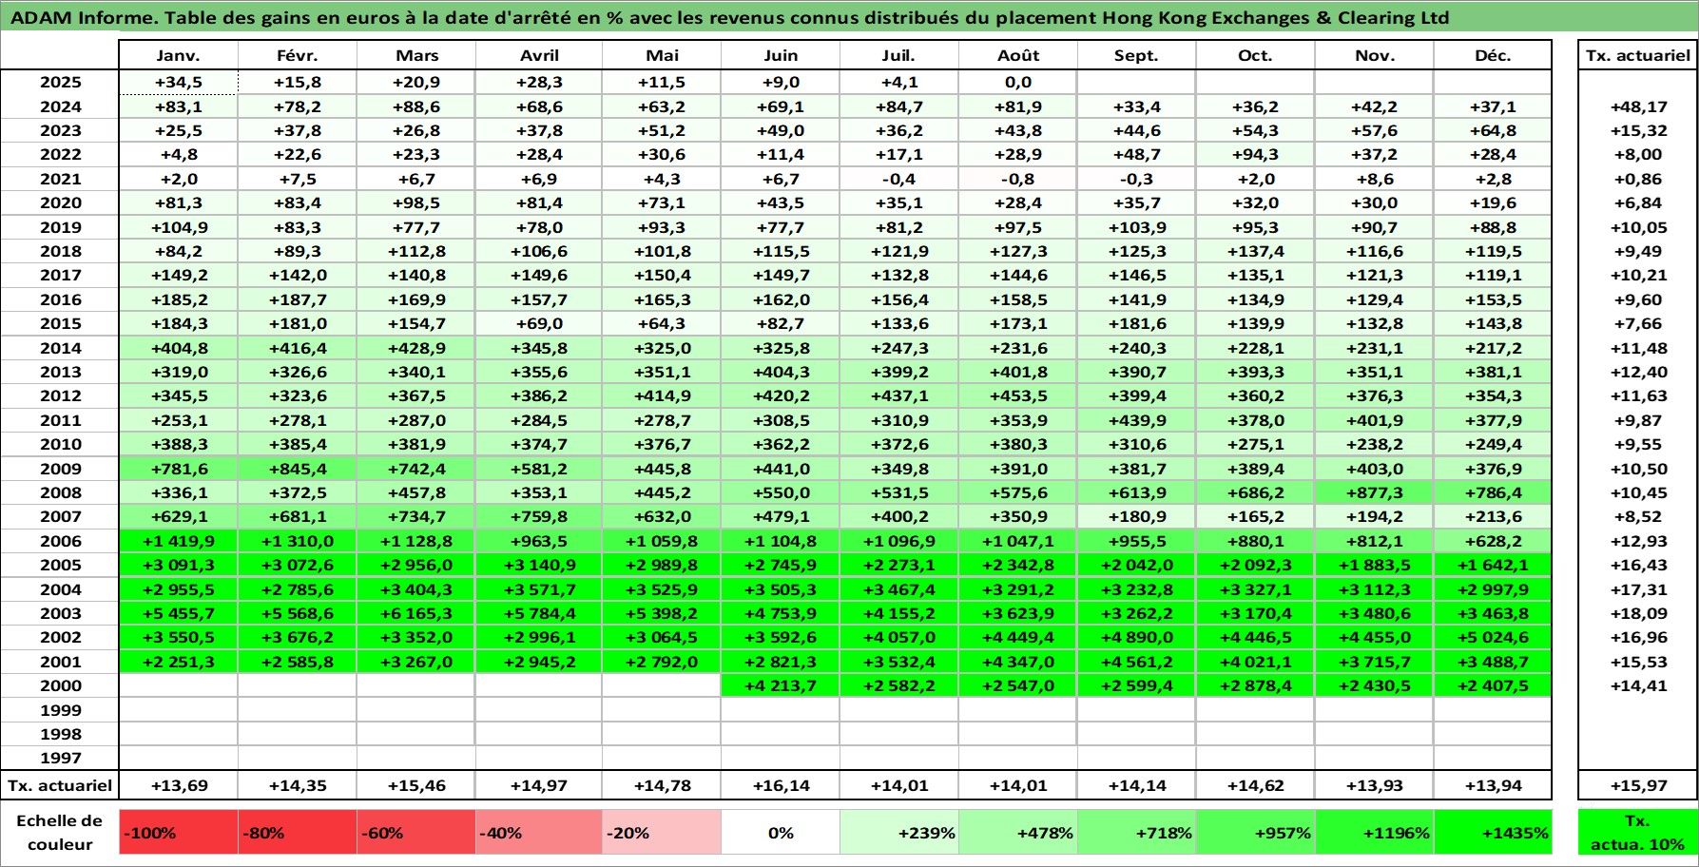Screen dimensions: 1699x867
Task: Select the -60% color scale swatch
Action: point(416,833)
